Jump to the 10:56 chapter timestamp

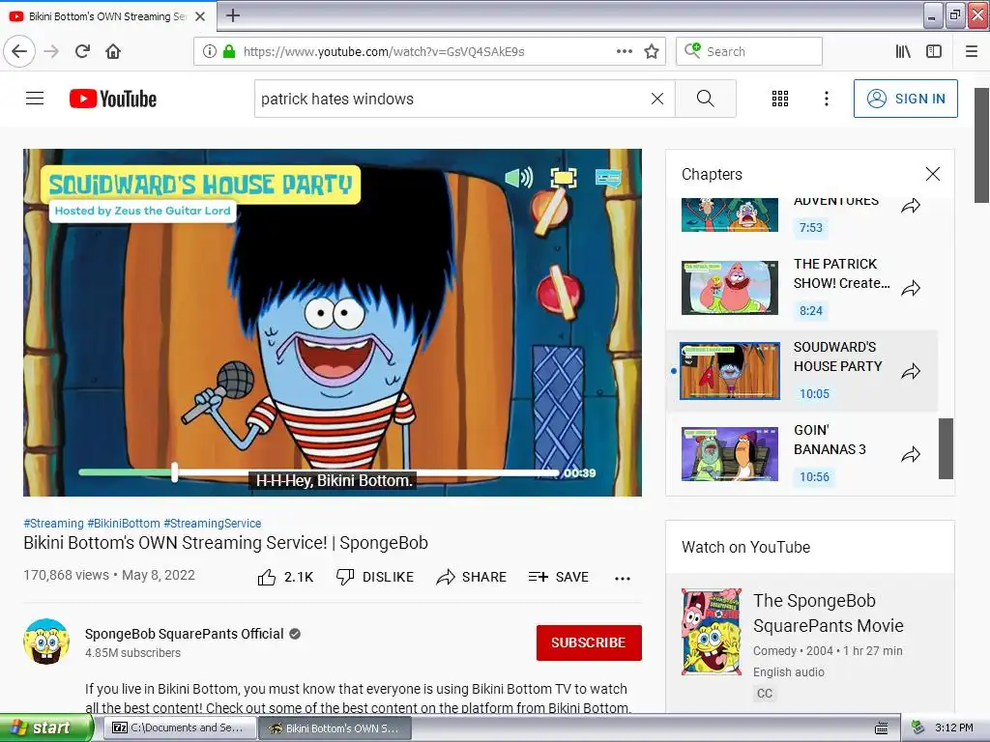(814, 477)
